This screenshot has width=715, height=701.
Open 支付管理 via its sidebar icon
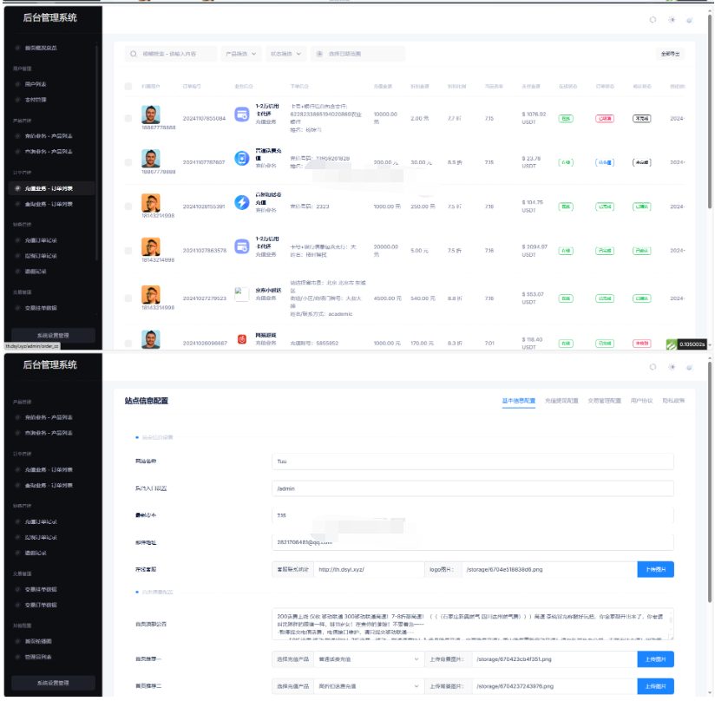[17, 100]
